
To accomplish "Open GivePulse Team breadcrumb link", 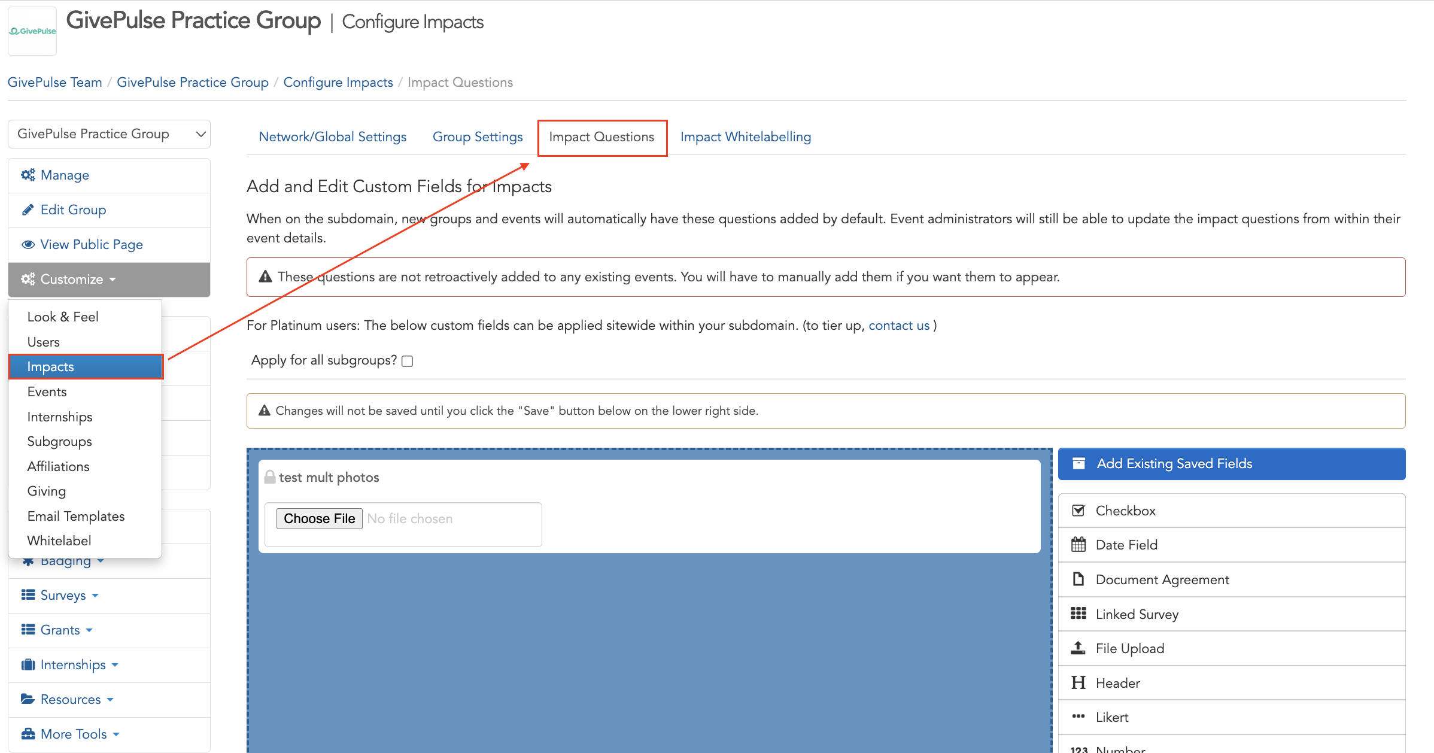I will [54, 82].
